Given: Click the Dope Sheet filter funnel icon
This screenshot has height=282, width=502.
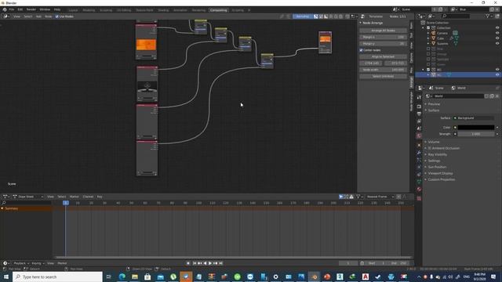Looking at the screenshot, I should click(358, 197).
